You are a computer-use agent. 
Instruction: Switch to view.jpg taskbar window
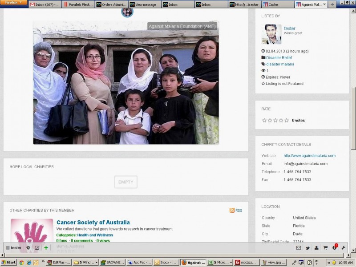point(274,263)
